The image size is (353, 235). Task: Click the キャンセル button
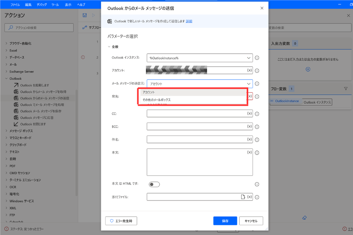pos(251,221)
